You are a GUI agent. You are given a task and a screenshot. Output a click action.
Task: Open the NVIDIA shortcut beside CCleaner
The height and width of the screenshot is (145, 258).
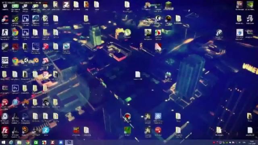pos(15,19)
